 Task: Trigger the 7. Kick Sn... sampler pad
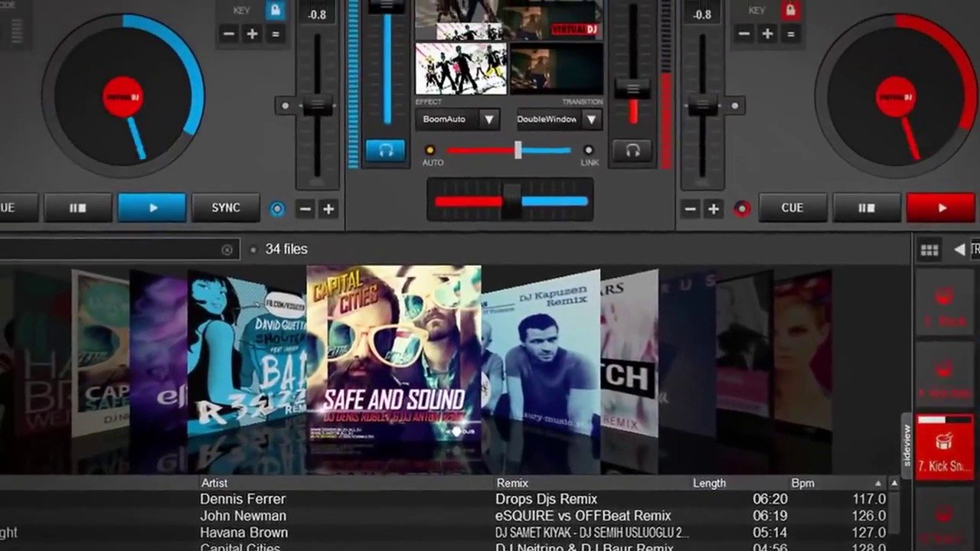coord(945,447)
